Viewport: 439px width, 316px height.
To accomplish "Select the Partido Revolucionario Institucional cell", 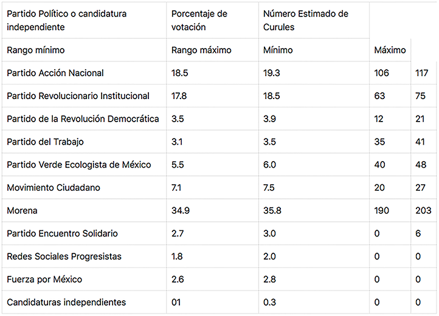I will coord(78,96).
